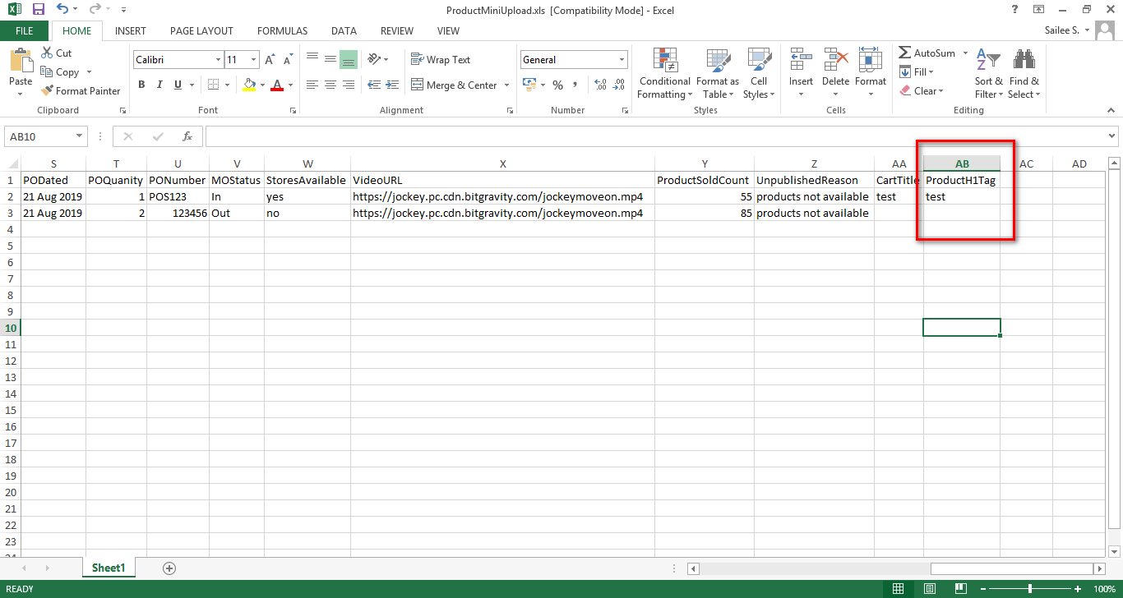
Task: Open the General number format dropdown
Action: (x=622, y=60)
